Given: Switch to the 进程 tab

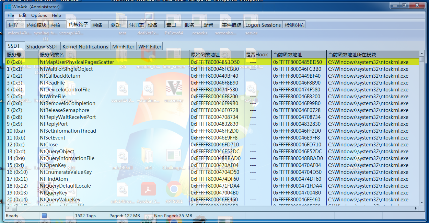Looking at the screenshot, I should tap(16, 25).
